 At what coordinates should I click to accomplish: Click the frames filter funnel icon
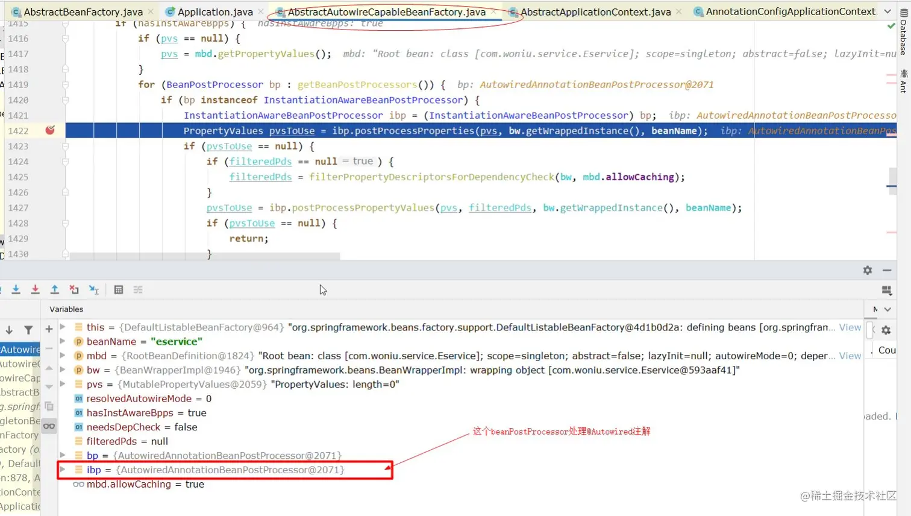28,330
